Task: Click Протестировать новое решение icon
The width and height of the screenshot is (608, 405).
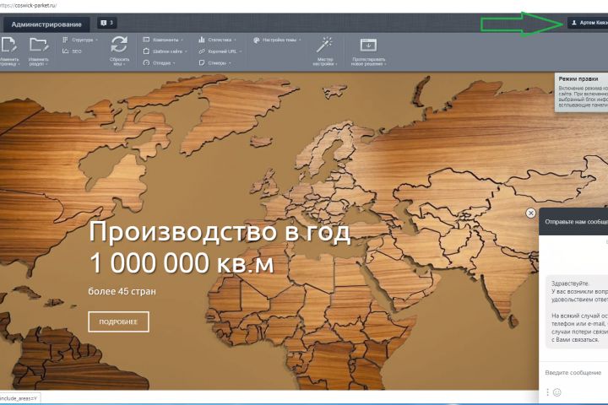Action: coord(368,45)
